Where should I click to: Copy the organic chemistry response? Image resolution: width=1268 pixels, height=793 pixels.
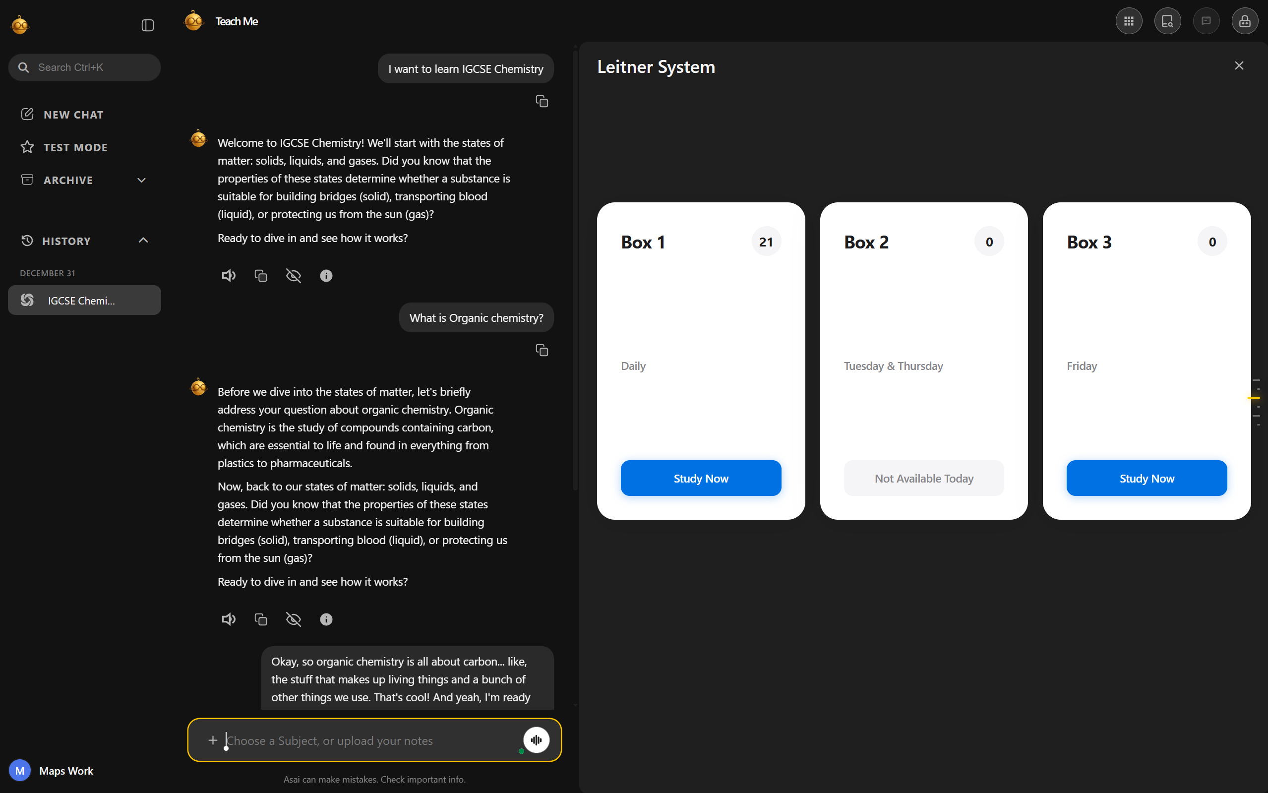261,619
